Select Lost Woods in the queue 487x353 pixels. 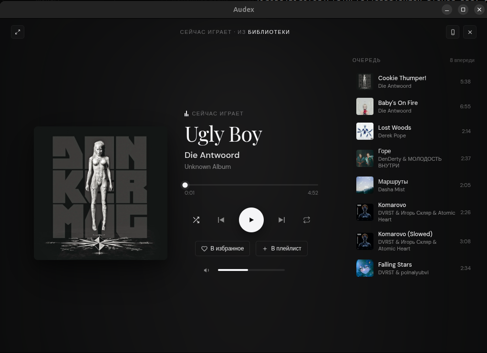click(414, 131)
